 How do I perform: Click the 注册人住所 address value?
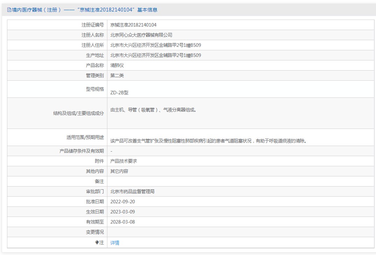156,45
